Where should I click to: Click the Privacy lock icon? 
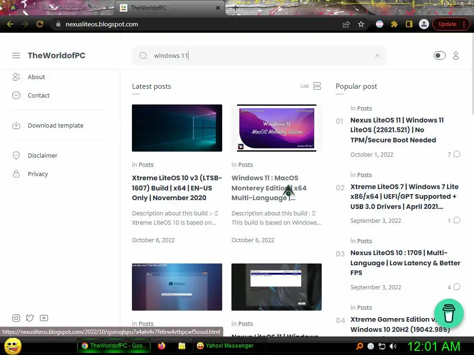16,174
